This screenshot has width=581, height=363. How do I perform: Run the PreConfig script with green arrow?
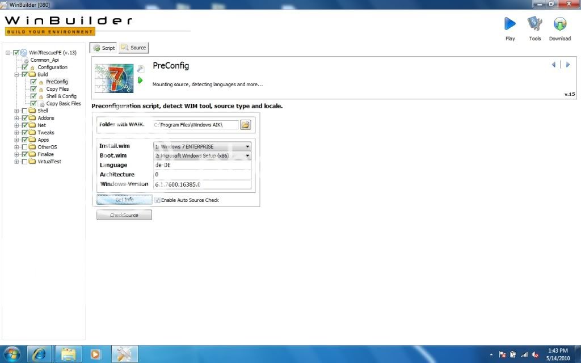point(140,80)
